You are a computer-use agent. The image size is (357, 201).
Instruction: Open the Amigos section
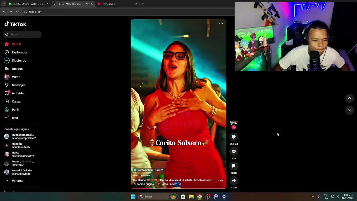17,69
